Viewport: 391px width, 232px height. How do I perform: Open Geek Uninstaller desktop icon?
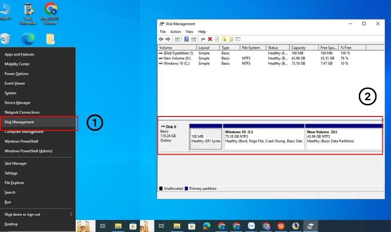pyautogui.click(x=28, y=13)
